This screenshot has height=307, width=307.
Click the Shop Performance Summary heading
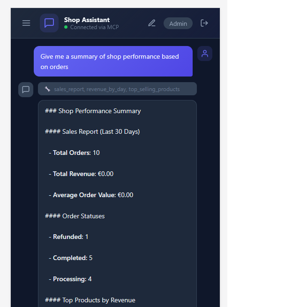[x=93, y=111]
